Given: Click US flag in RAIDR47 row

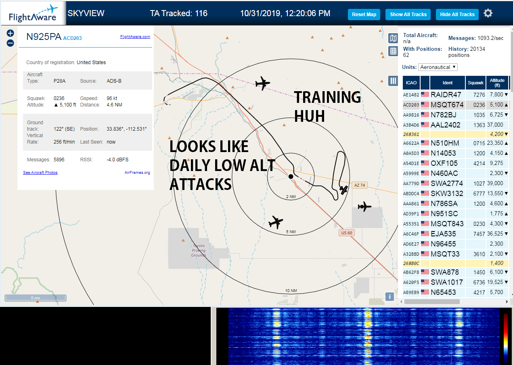Looking at the screenshot, I should (425, 94).
